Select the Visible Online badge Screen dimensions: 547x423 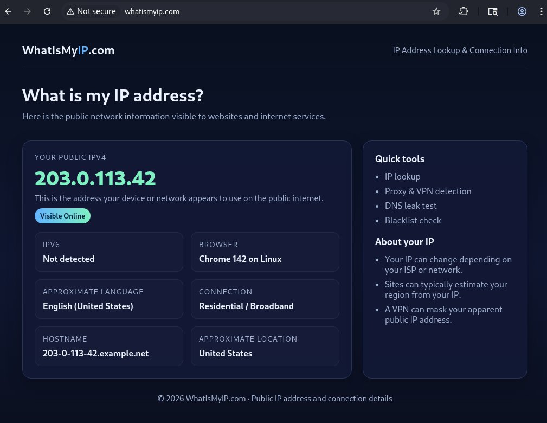[x=62, y=216]
